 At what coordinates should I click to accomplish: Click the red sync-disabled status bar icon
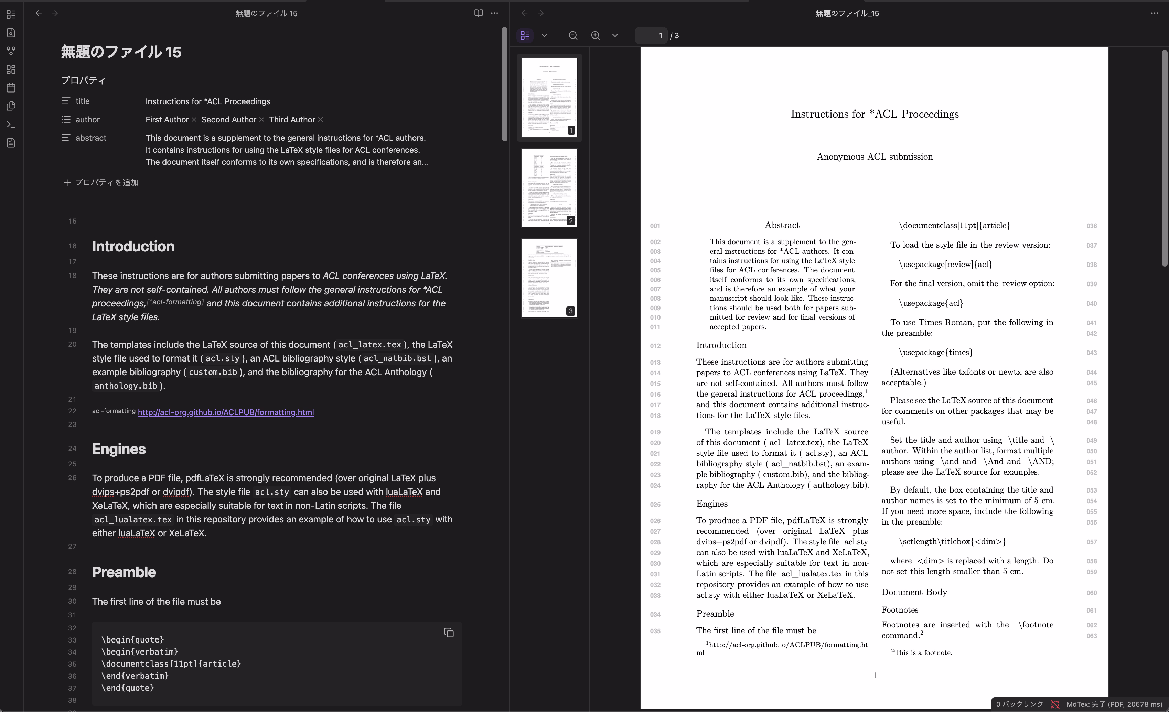pos(1055,704)
